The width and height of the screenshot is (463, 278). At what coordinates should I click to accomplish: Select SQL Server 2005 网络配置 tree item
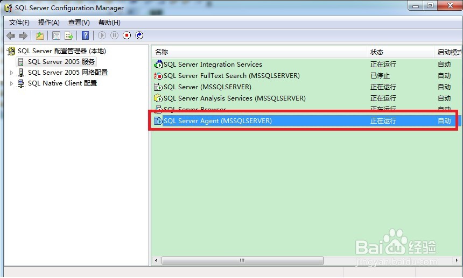(68, 73)
